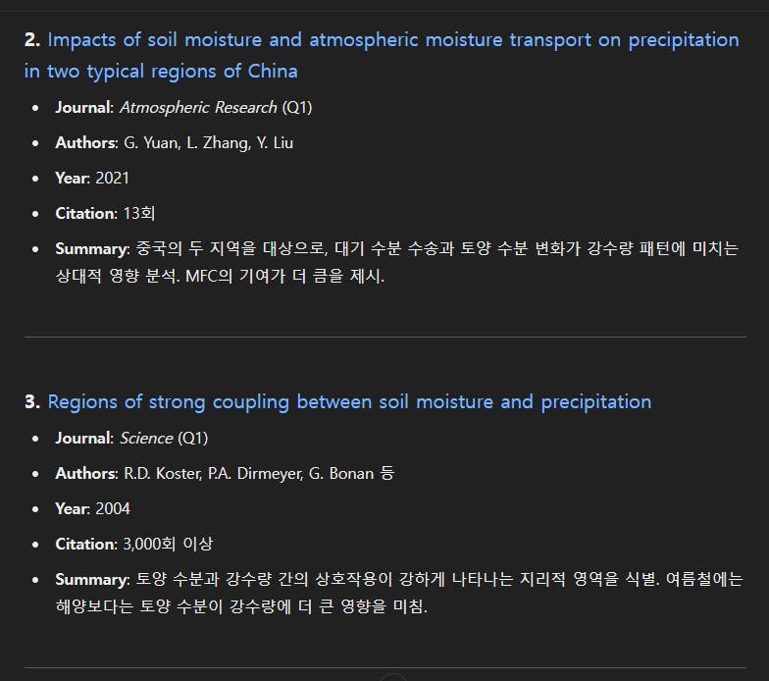Click the summary text mentioning 여름철에는
This screenshot has width=769, height=681.
(400, 593)
